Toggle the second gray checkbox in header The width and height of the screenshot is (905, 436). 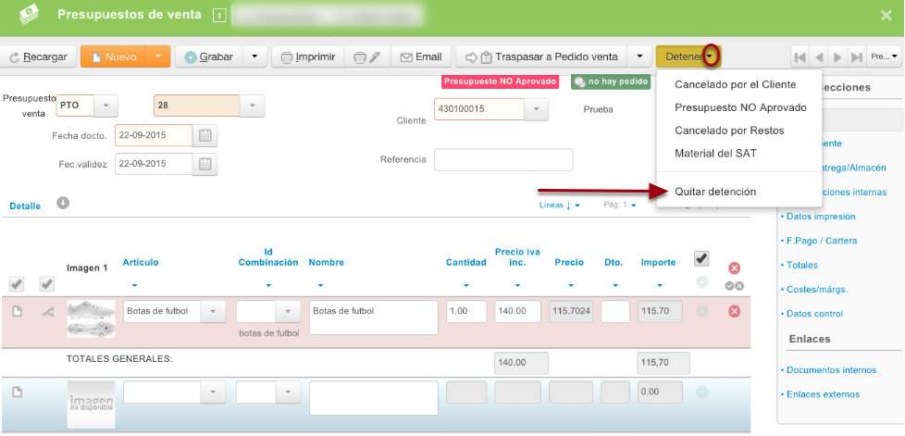click(x=47, y=284)
